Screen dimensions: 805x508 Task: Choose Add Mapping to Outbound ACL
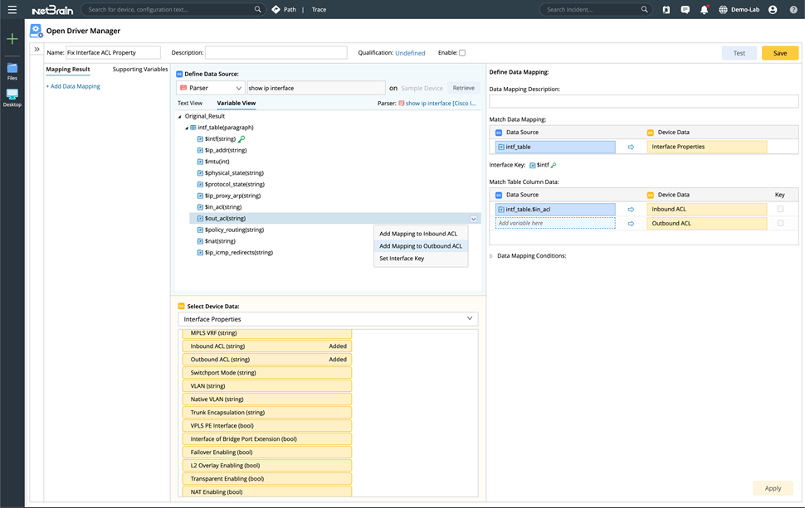point(420,246)
